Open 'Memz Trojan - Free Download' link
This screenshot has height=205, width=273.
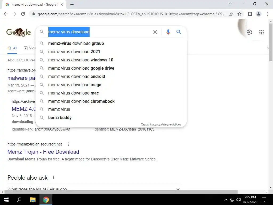tap(43, 152)
